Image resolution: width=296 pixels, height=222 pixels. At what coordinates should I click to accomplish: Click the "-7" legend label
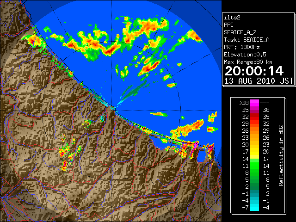tap(245, 207)
